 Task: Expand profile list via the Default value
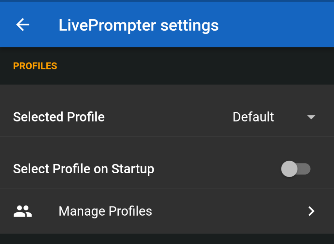point(253,117)
